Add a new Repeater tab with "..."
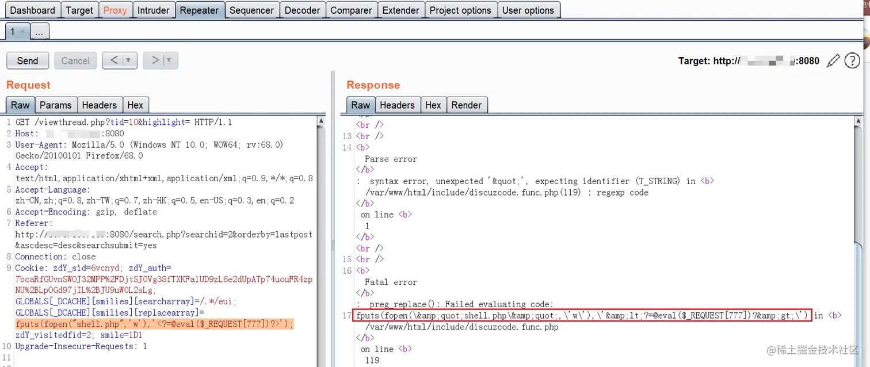The image size is (870, 367). click(39, 32)
